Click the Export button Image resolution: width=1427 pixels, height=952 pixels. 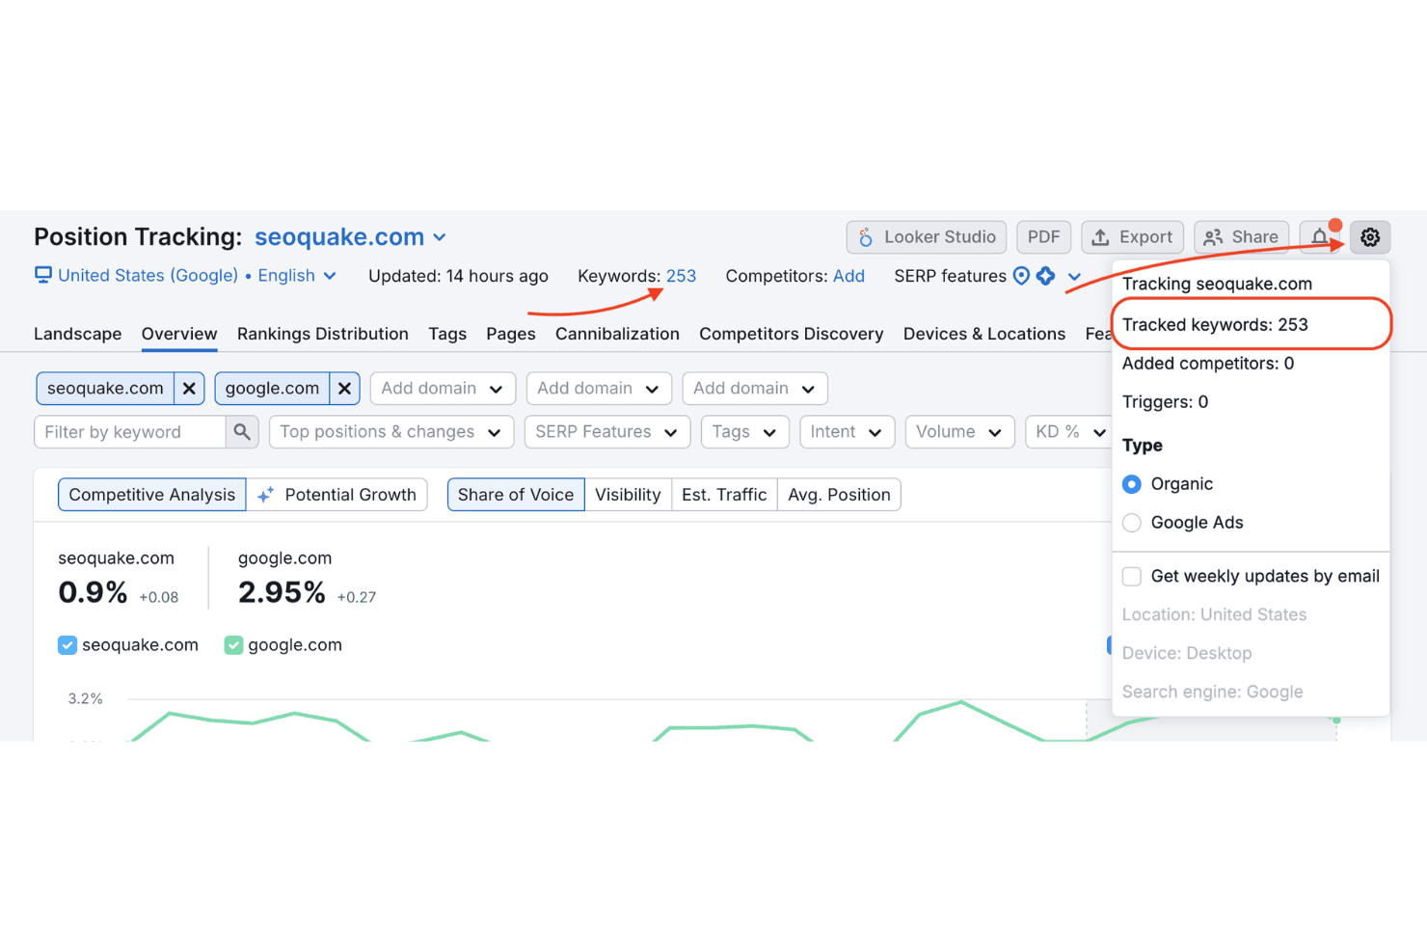(1132, 237)
